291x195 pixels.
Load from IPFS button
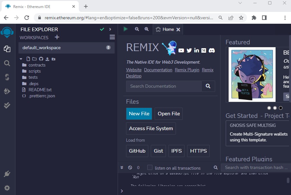click(x=177, y=151)
